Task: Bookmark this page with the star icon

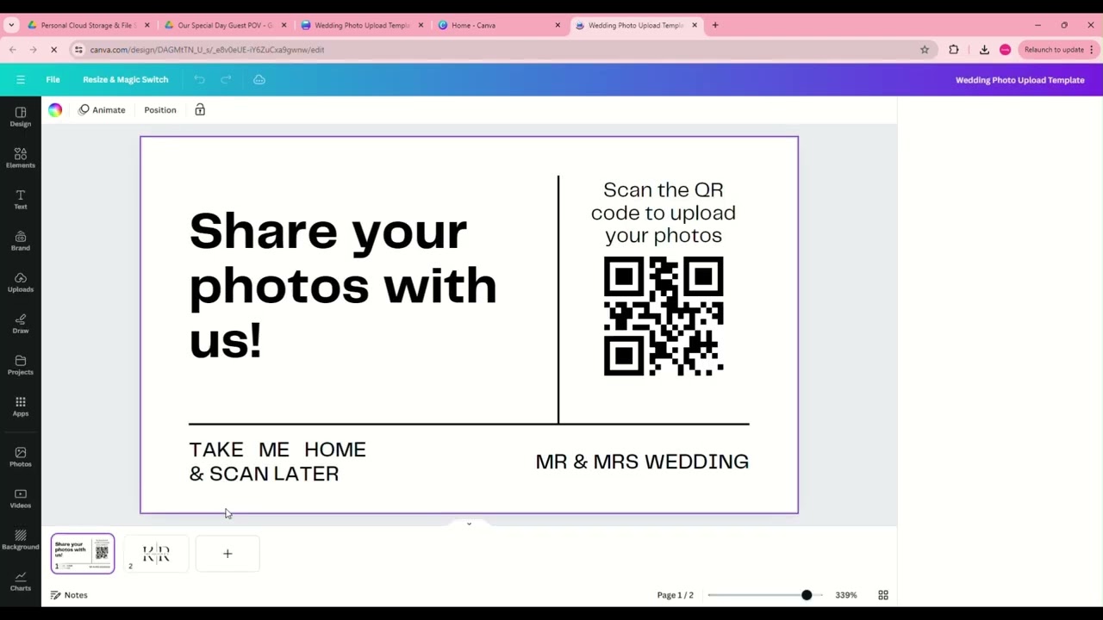Action: 925,49
